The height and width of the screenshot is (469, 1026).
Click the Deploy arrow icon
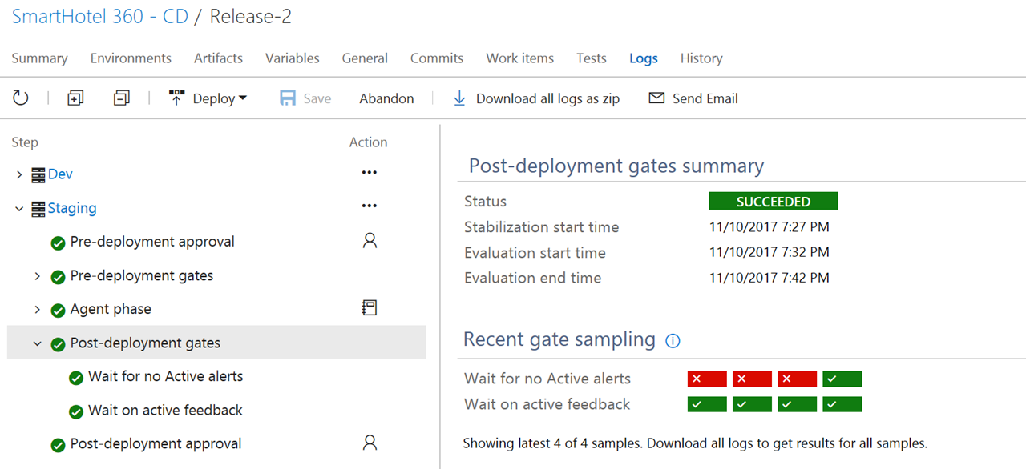click(x=176, y=98)
